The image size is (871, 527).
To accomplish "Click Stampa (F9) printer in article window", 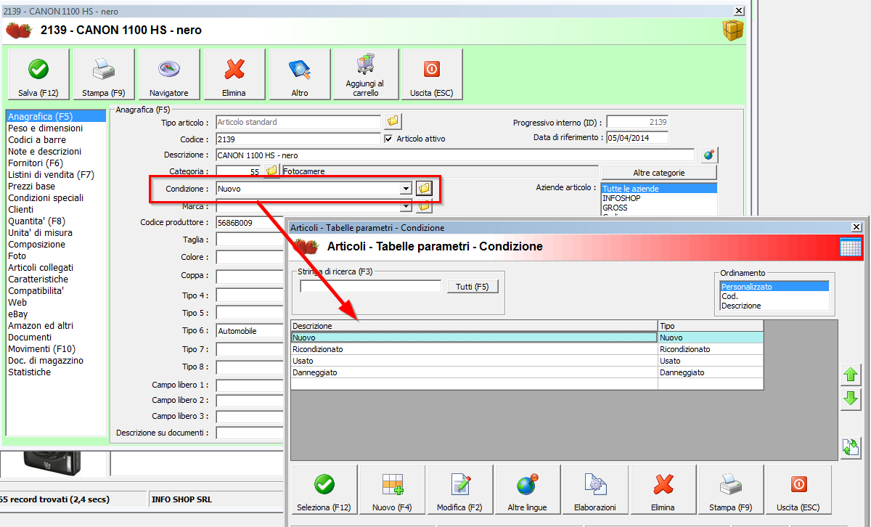I will coord(104,75).
